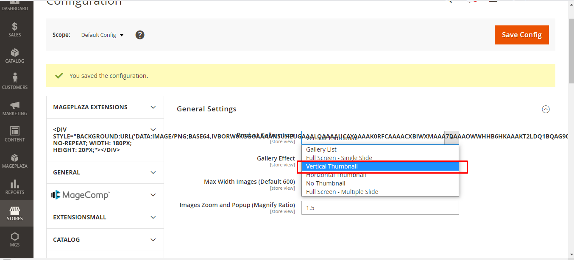The image size is (574, 260).
Task: Click the Max Width Images label
Action: coord(250,182)
